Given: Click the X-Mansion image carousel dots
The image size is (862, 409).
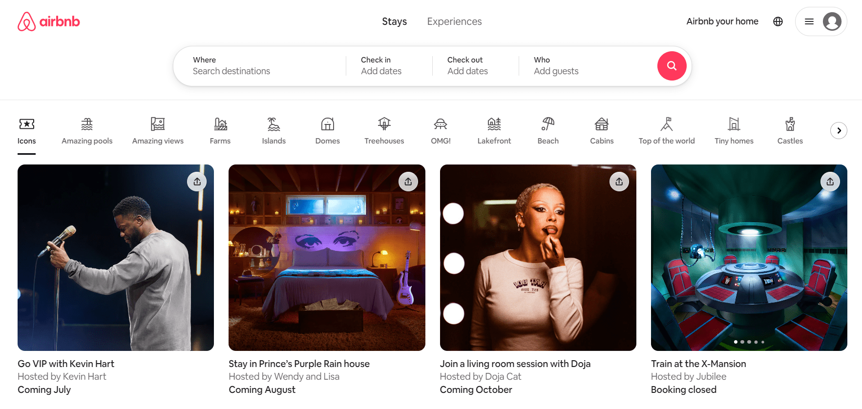Looking at the screenshot, I should click(749, 342).
